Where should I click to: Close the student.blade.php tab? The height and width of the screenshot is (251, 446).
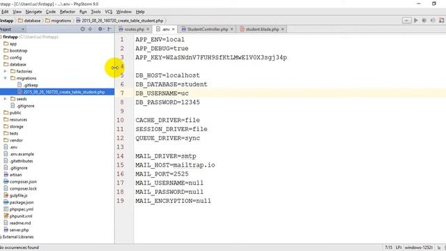282,29
